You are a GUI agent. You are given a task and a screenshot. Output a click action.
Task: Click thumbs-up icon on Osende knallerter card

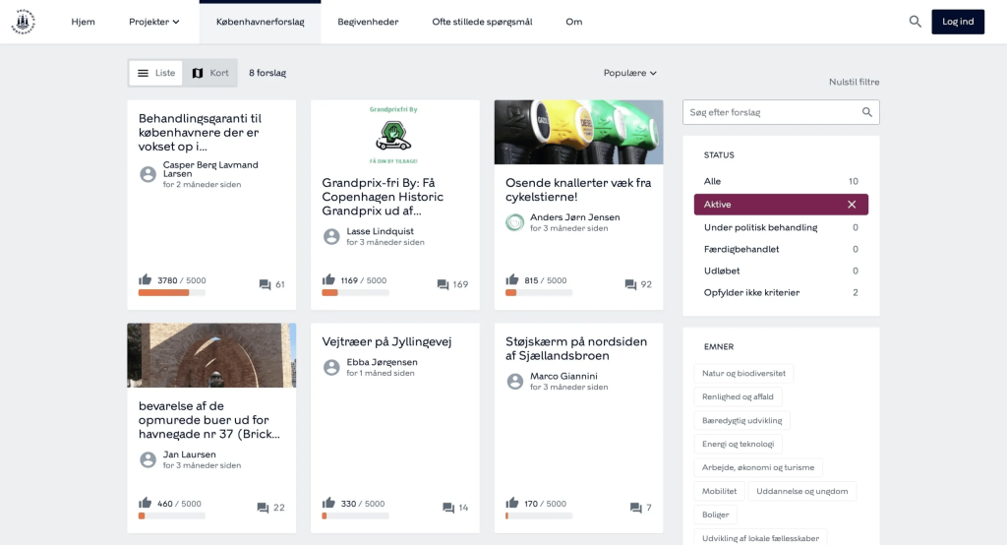[512, 280]
